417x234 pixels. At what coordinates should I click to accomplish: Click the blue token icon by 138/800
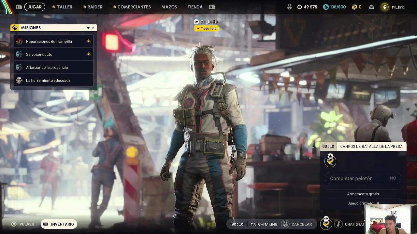click(326, 7)
